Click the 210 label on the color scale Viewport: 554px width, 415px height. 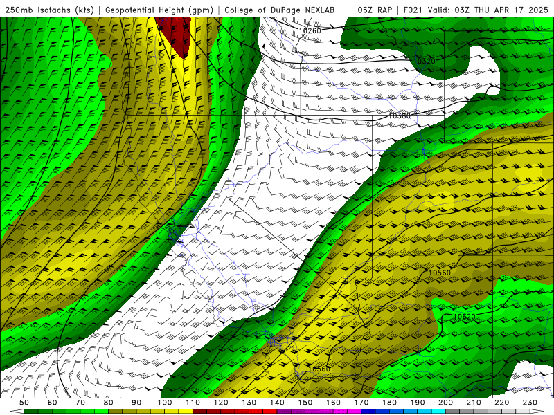point(474,403)
